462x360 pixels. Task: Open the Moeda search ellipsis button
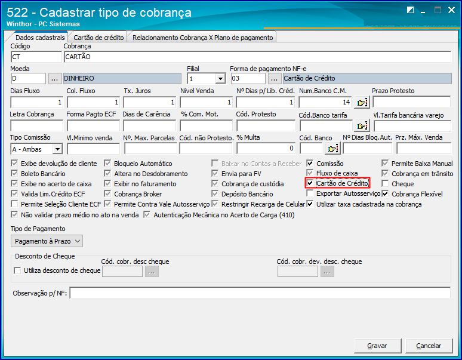tap(54, 79)
